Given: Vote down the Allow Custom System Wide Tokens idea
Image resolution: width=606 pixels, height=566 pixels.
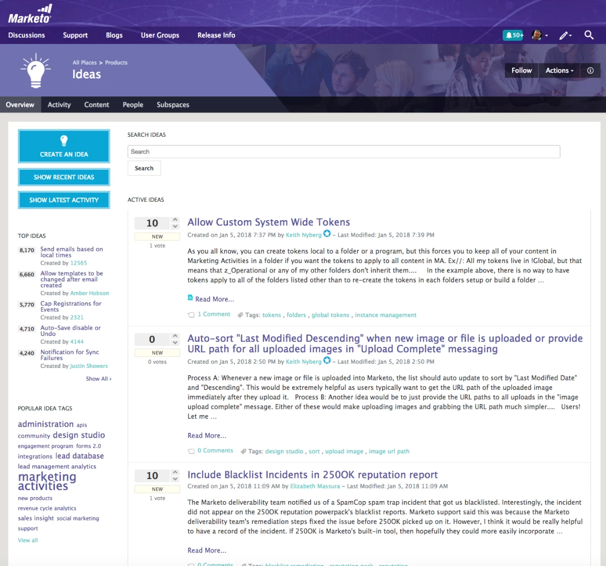Looking at the screenshot, I should (175, 226).
